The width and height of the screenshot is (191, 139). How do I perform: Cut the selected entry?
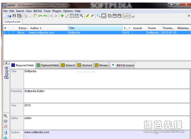tap(26, 16)
